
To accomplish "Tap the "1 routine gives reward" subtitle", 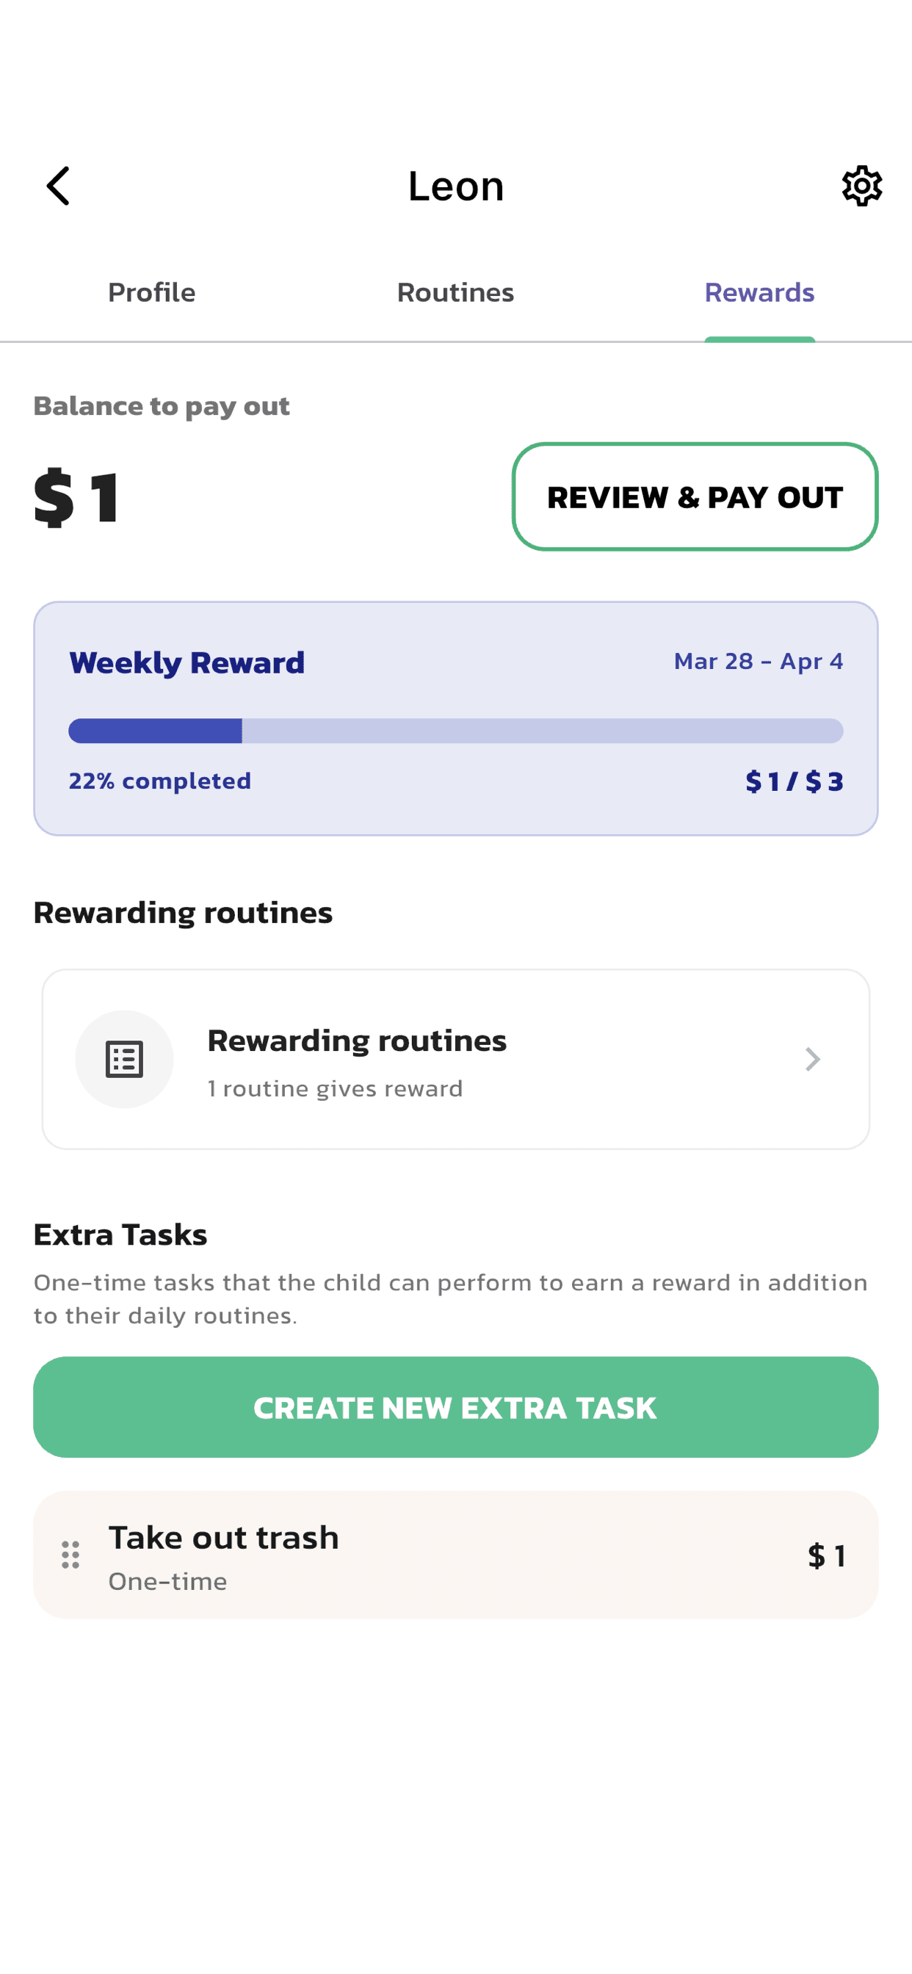I will point(335,1088).
